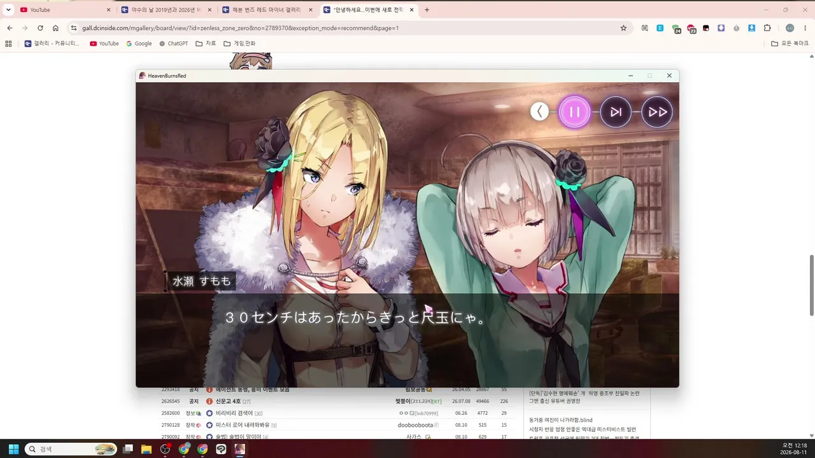Screen dimensions: 815x458
Task: Open a new browser tab
Action: click(x=427, y=10)
